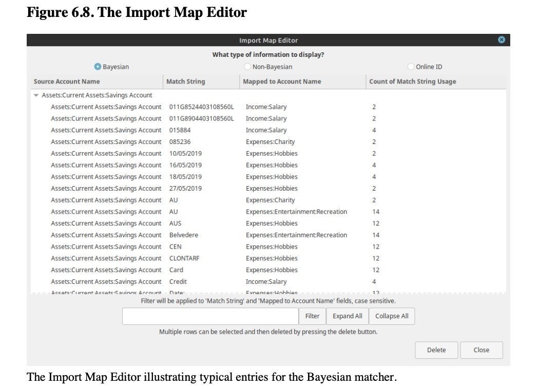Select the row with match string Belvedere
The width and height of the screenshot is (559, 389).
184,235
